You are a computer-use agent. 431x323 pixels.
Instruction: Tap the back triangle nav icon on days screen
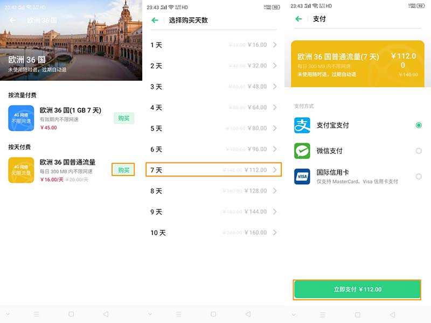coord(248,314)
